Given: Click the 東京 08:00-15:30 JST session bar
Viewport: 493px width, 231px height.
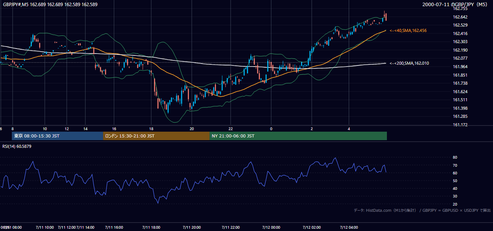Looking at the screenshot, I should [57, 136].
